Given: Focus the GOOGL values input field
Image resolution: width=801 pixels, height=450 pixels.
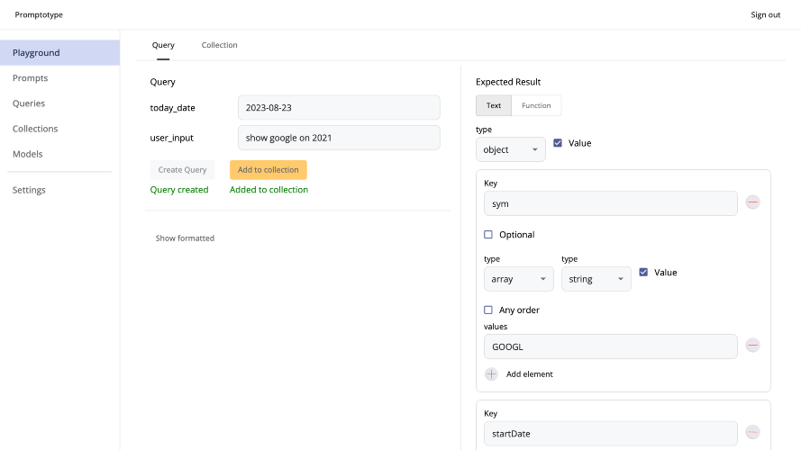Looking at the screenshot, I should point(611,346).
